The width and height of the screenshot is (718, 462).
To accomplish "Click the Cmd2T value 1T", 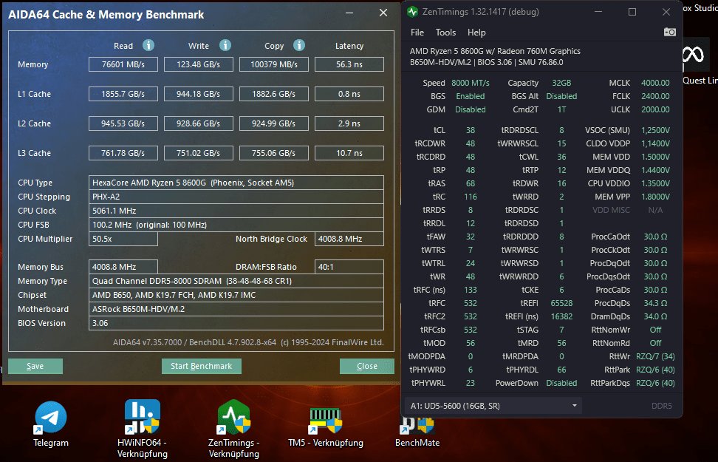I will 561,109.
